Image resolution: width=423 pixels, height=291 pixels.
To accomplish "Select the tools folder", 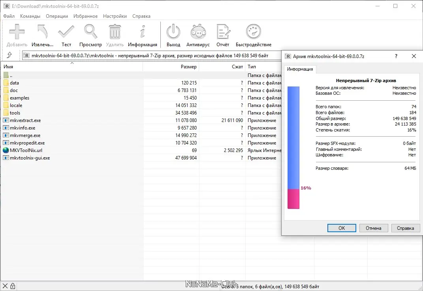I will tap(15, 113).
